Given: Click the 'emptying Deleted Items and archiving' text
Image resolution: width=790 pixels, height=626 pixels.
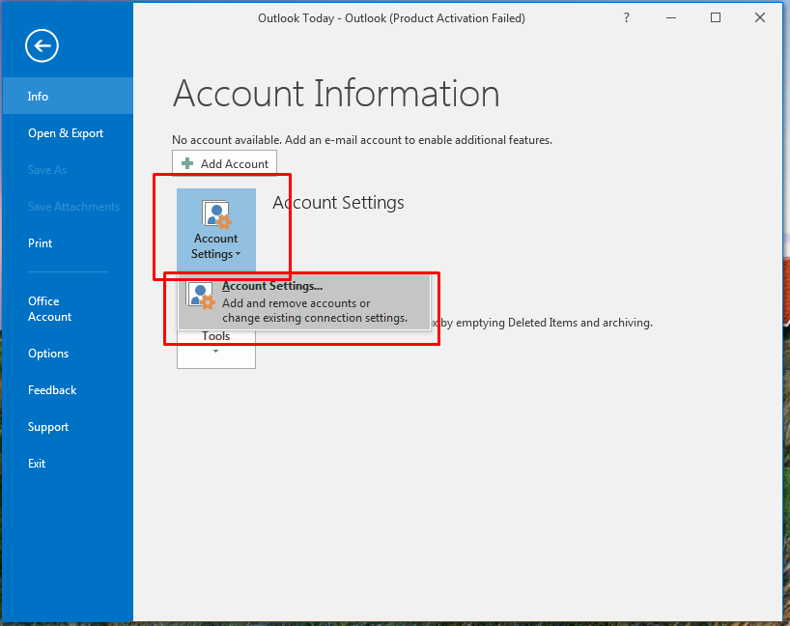Looking at the screenshot, I should pyautogui.click(x=554, y=323).
